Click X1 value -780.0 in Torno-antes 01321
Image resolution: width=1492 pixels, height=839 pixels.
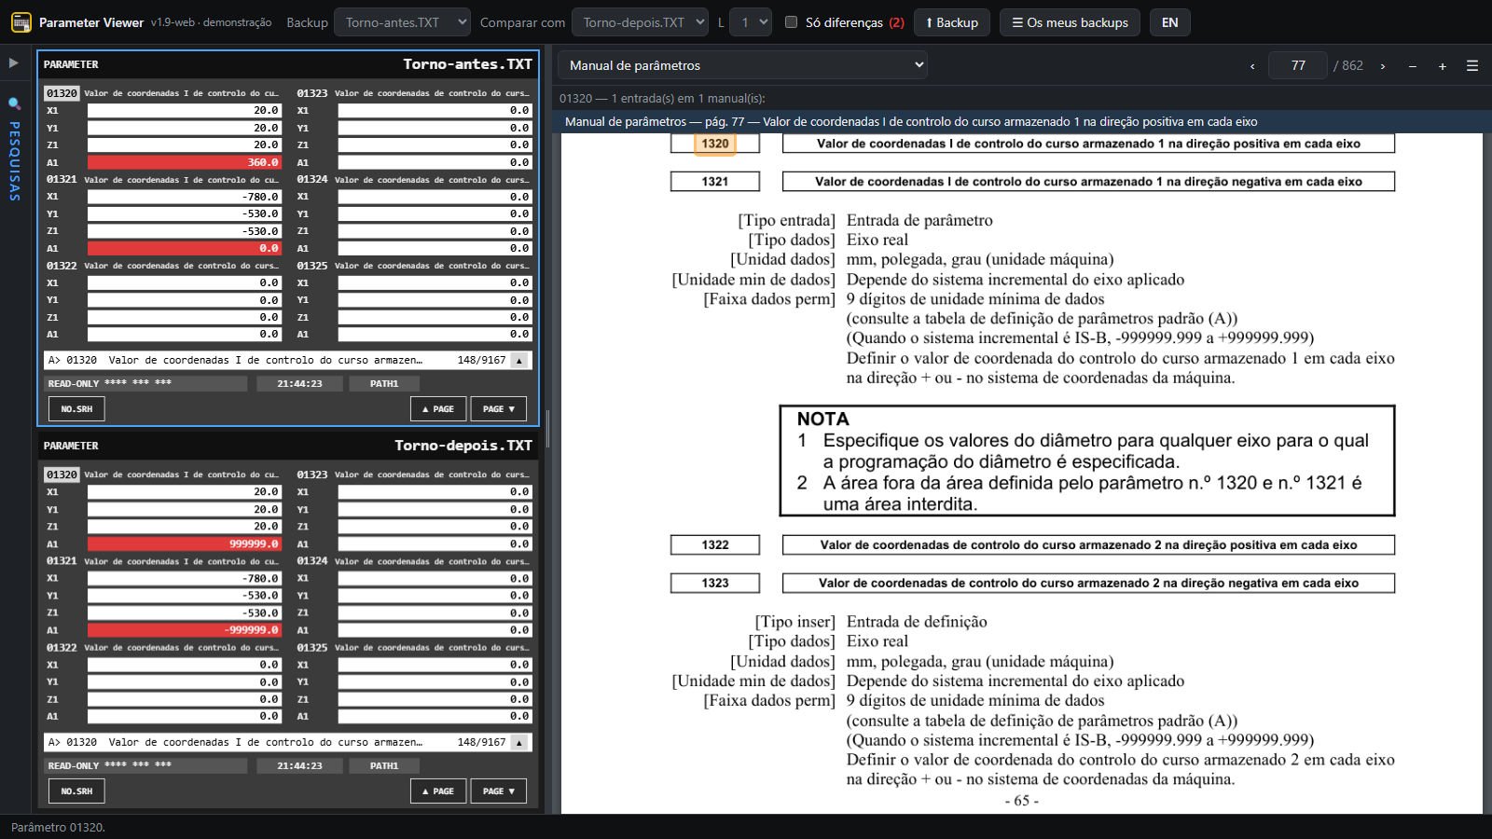[185, 197]
